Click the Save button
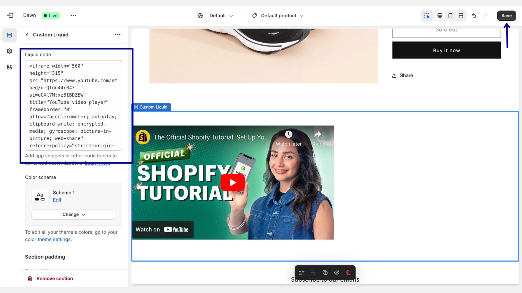This screenshot has width=522, height=293. coord(507,16)
